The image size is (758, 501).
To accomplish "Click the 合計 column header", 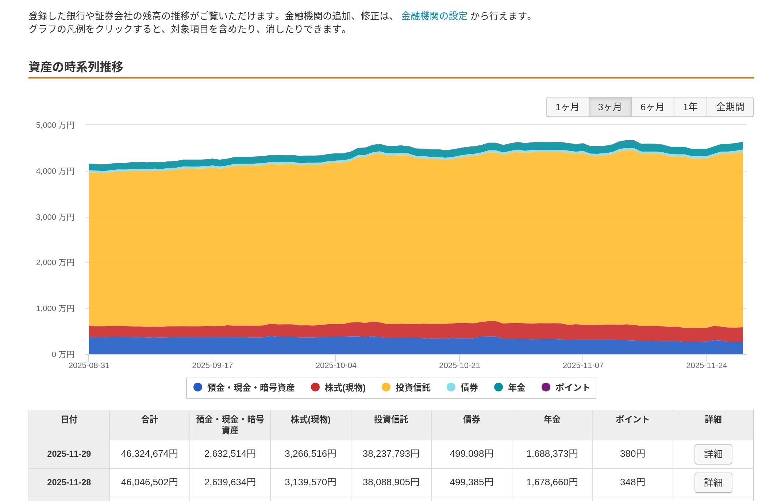I will pyautogui.click(x=150, y=420).
